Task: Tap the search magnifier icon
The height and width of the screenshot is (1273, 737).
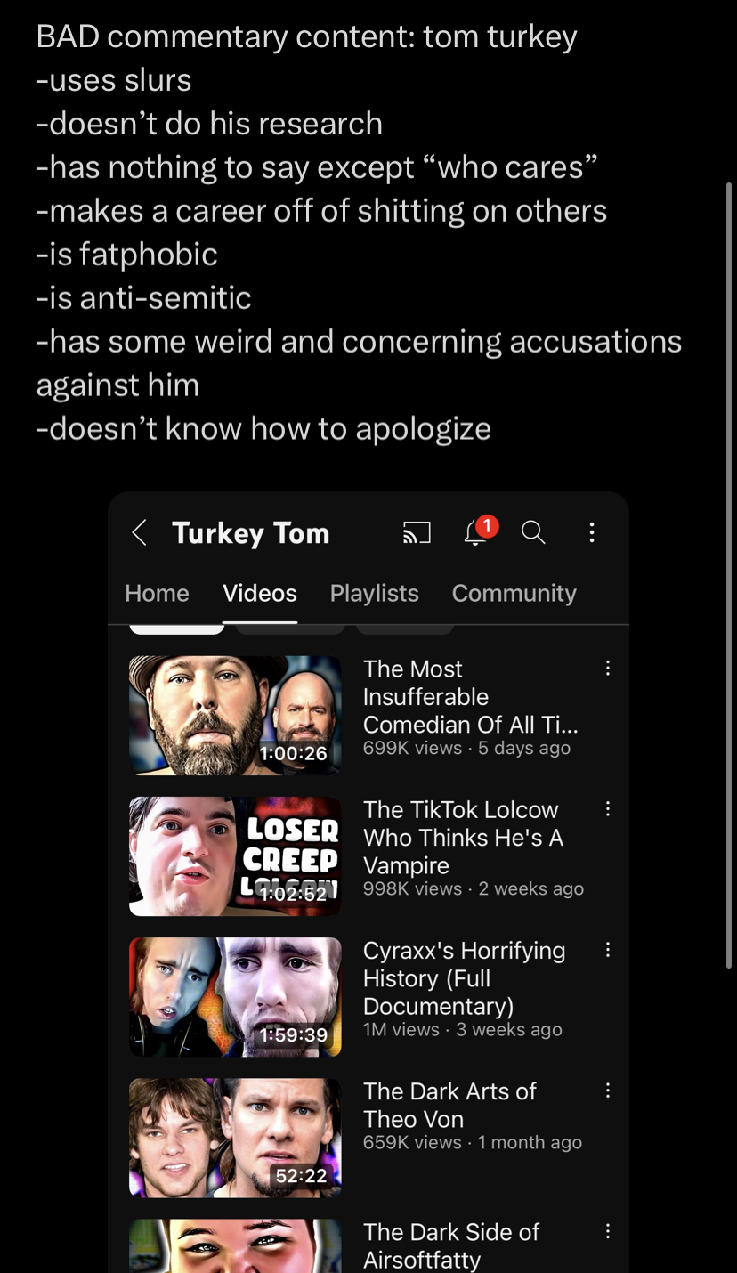Action: [x=533, y=532]
